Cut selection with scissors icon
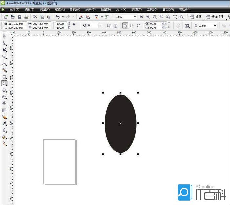Viewport: 230px width, 205px height. [x=35, y=17]
